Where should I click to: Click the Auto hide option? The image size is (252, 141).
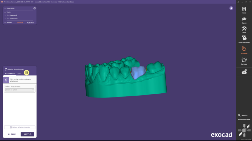pyautogui.click(x=31, y=23)
